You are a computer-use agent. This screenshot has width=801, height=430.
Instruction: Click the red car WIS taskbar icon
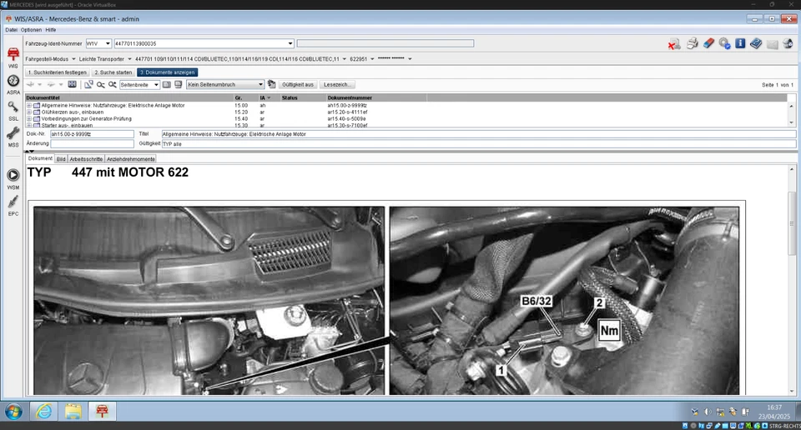click(x=102, y=411)
